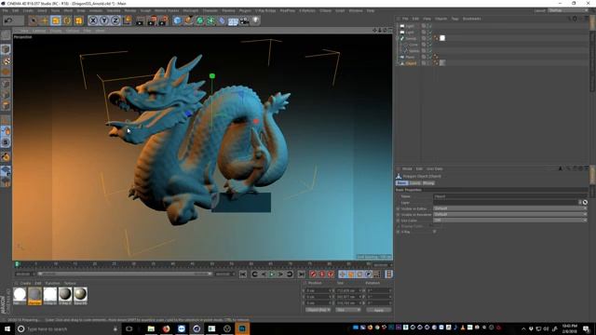Viewport: 596px width, 335px height.
Task: Toggle the X-Ray checkbox
Action: pos(435,232)
